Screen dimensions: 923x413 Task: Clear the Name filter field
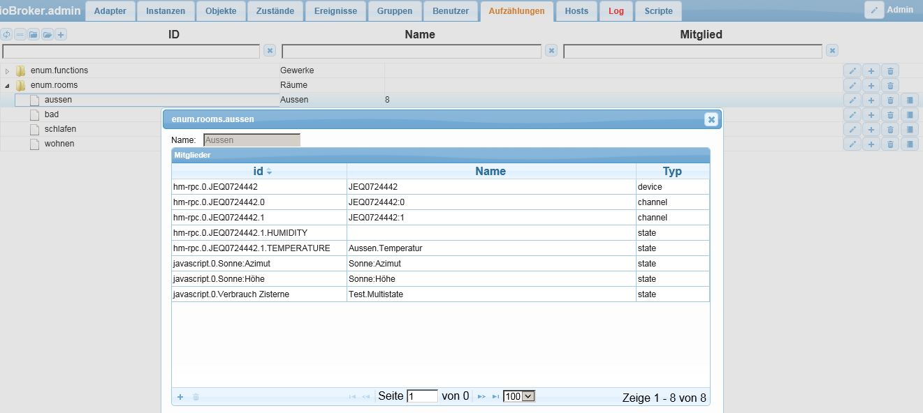tap(551, 50)
